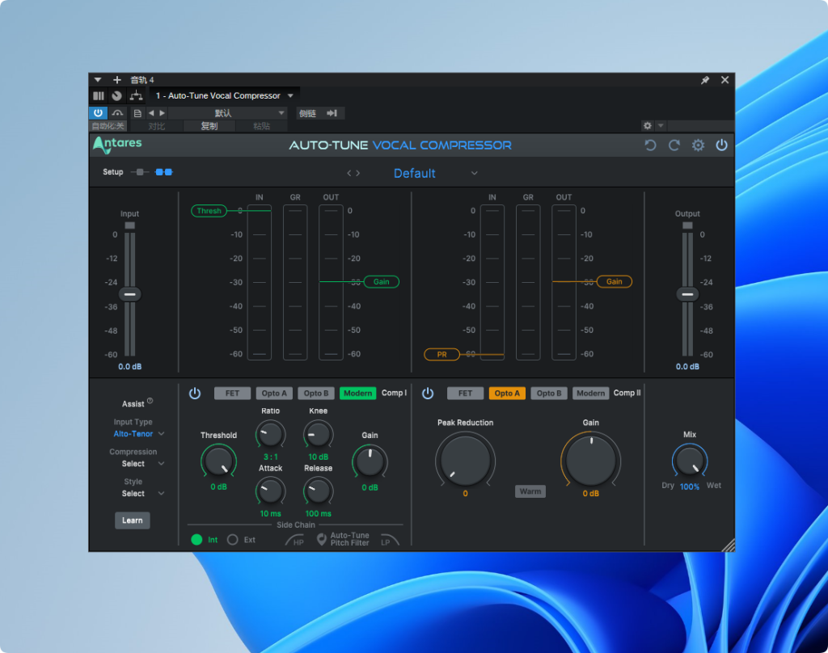Click the 对比 compare tab
828x653 pixels.
coord(156,126)
